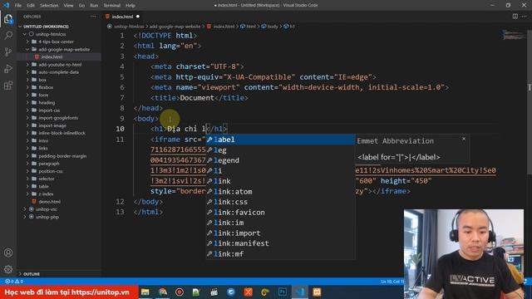Viewport: 532px width, 299px height.
Task: Open demo.html in the Explorer tree
Action: point(49,201)
